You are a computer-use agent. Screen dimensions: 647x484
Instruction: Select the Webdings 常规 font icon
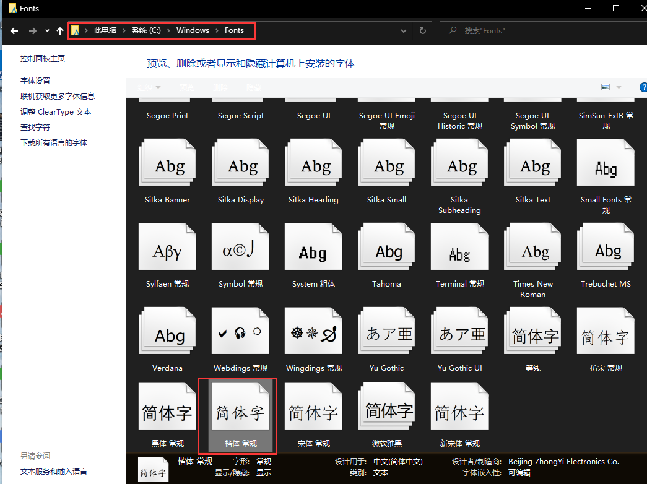point(240,331)
